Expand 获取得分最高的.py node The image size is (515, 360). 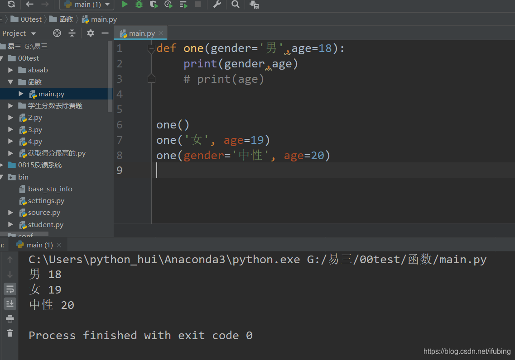pos(10,153)
